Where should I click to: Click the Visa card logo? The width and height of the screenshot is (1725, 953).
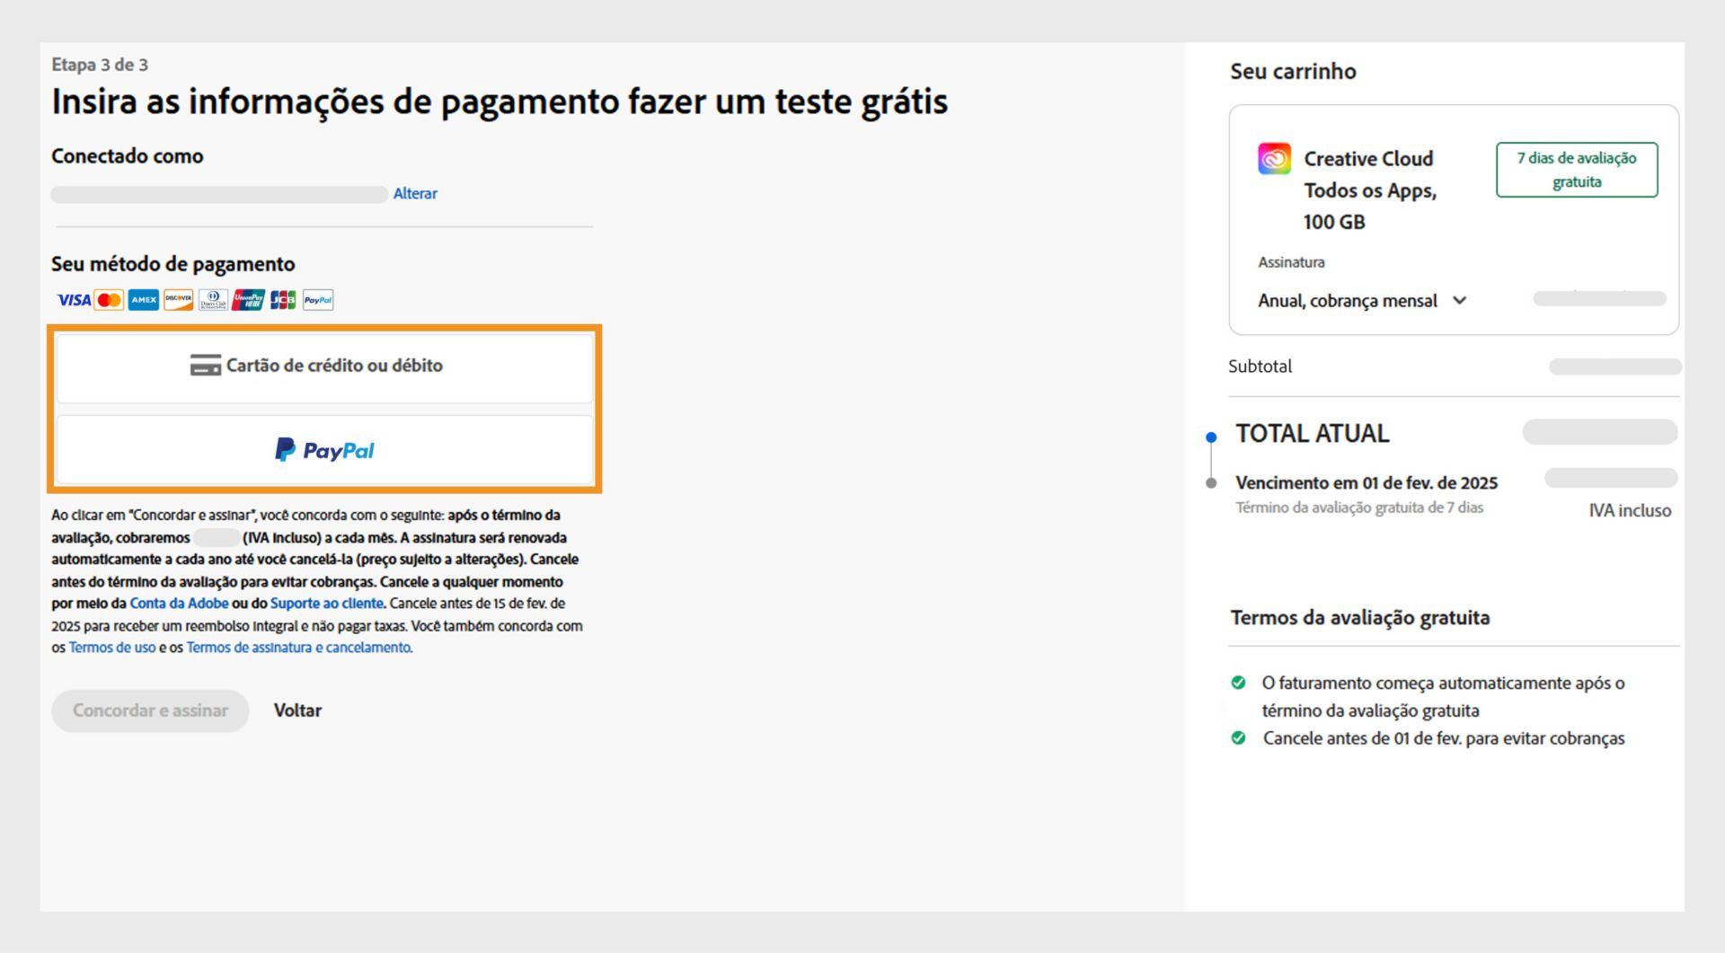tap(74, 300)
